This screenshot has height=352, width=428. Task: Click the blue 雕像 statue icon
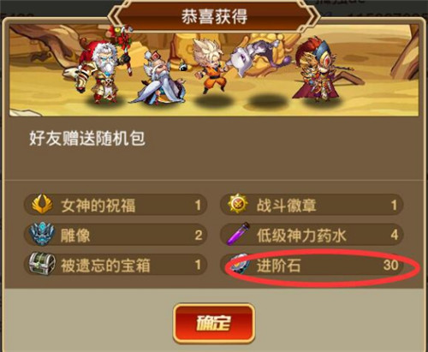(x=42, y=234)
